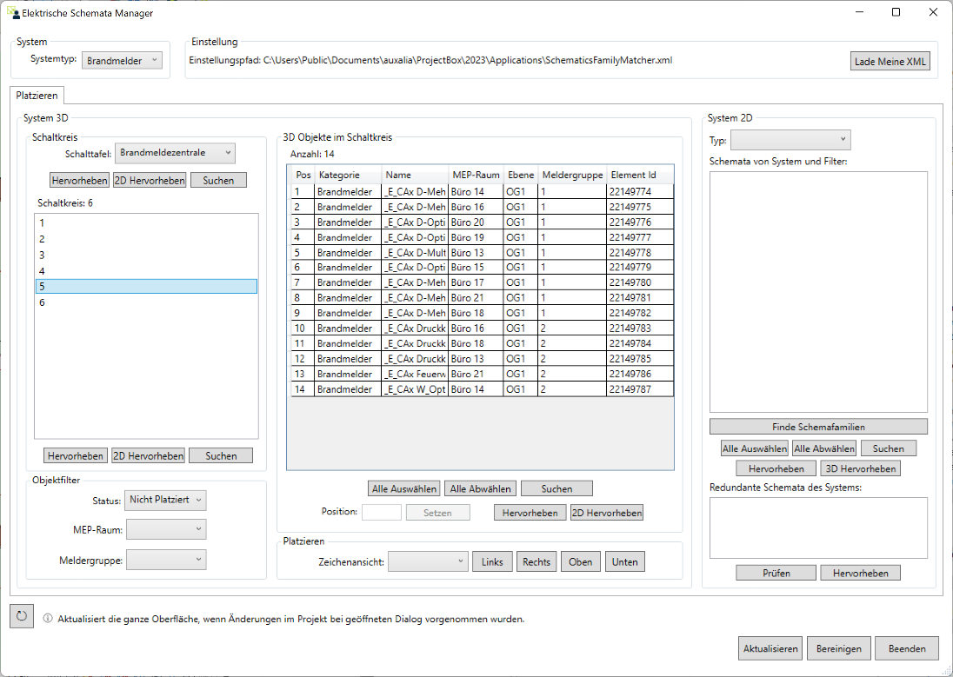Expand the Schalttafel Brandmeldezentrale combo box

click(x=175, y=153)
